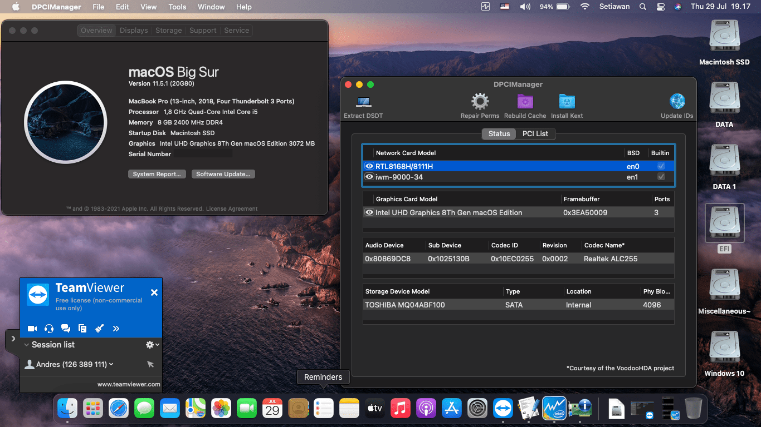
Task: Click the Rebuild Cache folder icon
Action: click(525, 102)
